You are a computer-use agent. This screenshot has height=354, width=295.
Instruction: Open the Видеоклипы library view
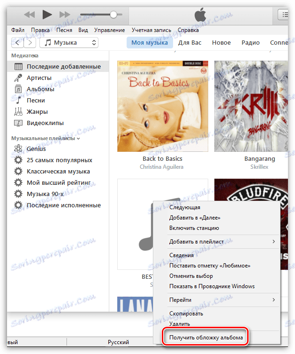point(45,123)
